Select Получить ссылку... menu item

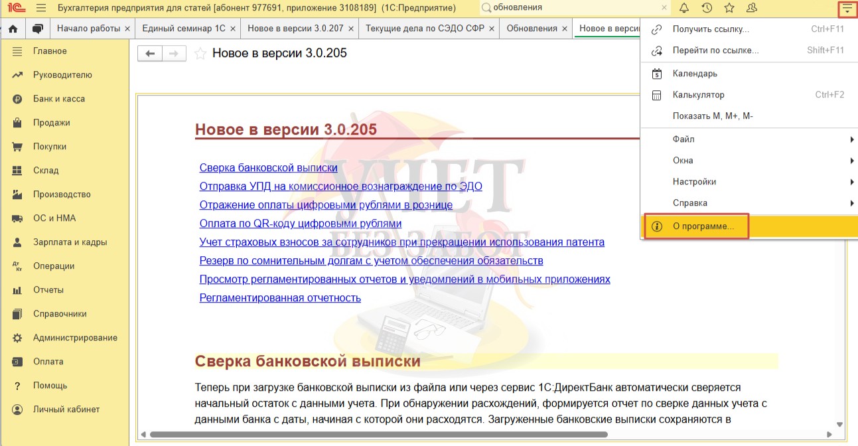pos(749,29)
